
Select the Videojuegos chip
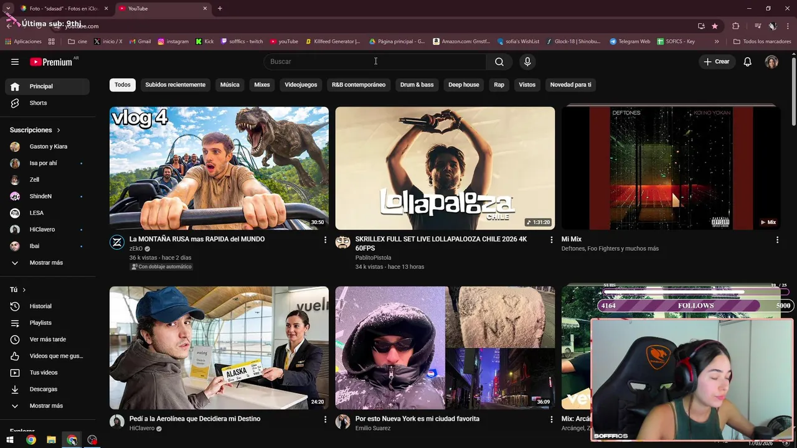(301, 85)
